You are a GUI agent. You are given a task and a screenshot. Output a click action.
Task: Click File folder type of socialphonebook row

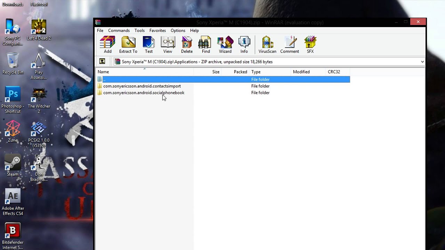click(260, 93)
